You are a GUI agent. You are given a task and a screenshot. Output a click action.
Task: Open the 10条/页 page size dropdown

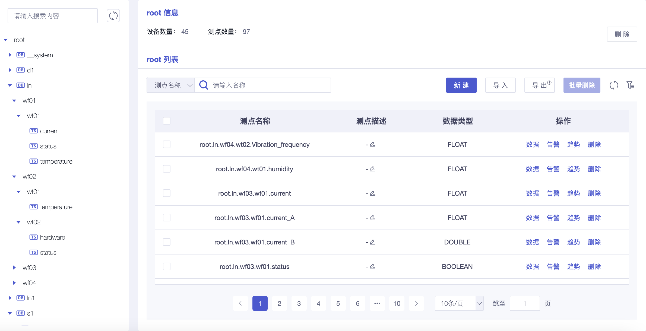pos(459,303)
